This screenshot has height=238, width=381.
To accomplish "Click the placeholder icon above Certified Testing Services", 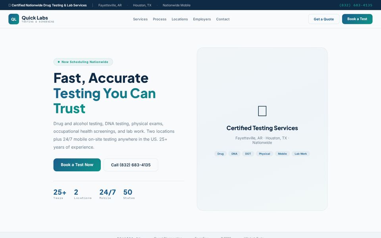I will click(x=262, y=111).
